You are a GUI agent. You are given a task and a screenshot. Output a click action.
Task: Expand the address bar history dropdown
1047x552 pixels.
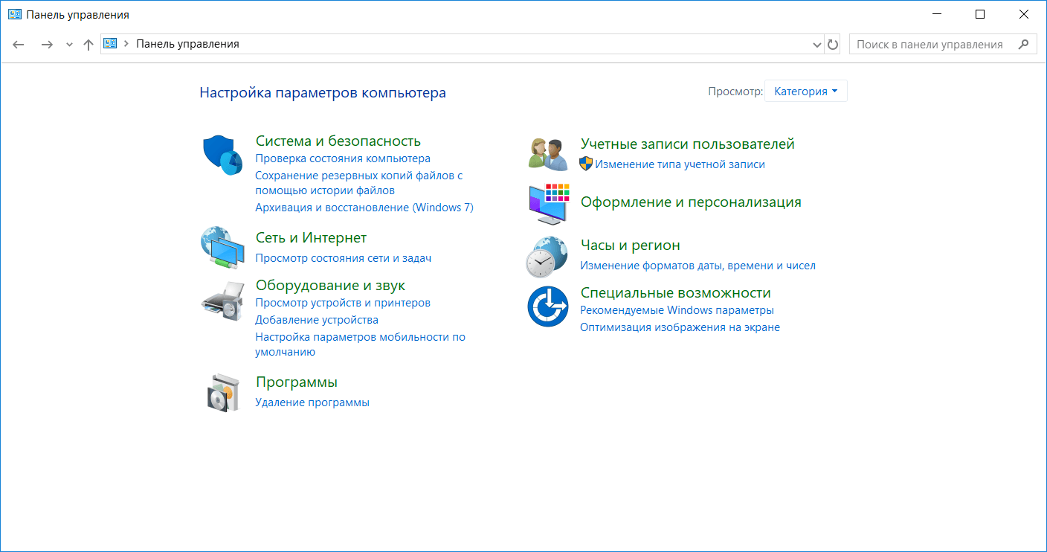click(x=818, y=45)
